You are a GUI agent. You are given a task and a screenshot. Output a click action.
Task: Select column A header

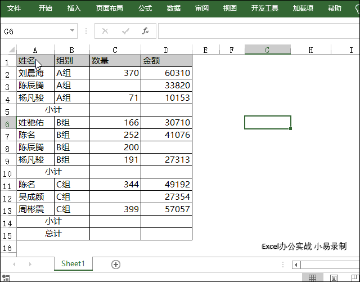click(35, 50)
